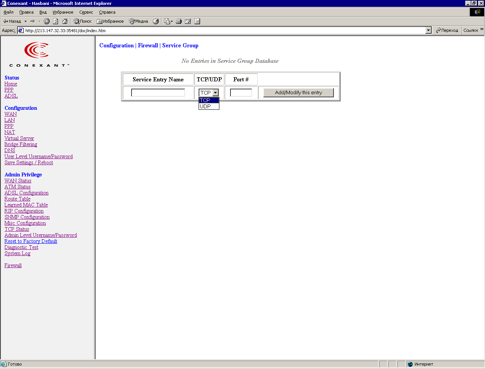
Task: Click the address bar URL field
Action: pyautogui.click(x=225, y=30)
